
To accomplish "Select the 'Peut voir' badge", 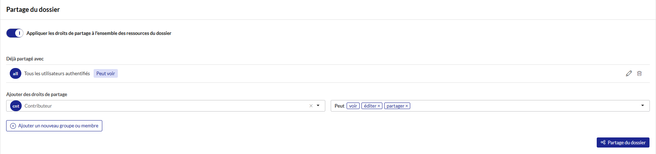I will click(106, 73).
